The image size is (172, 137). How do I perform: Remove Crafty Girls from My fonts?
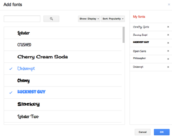[168, 27]
